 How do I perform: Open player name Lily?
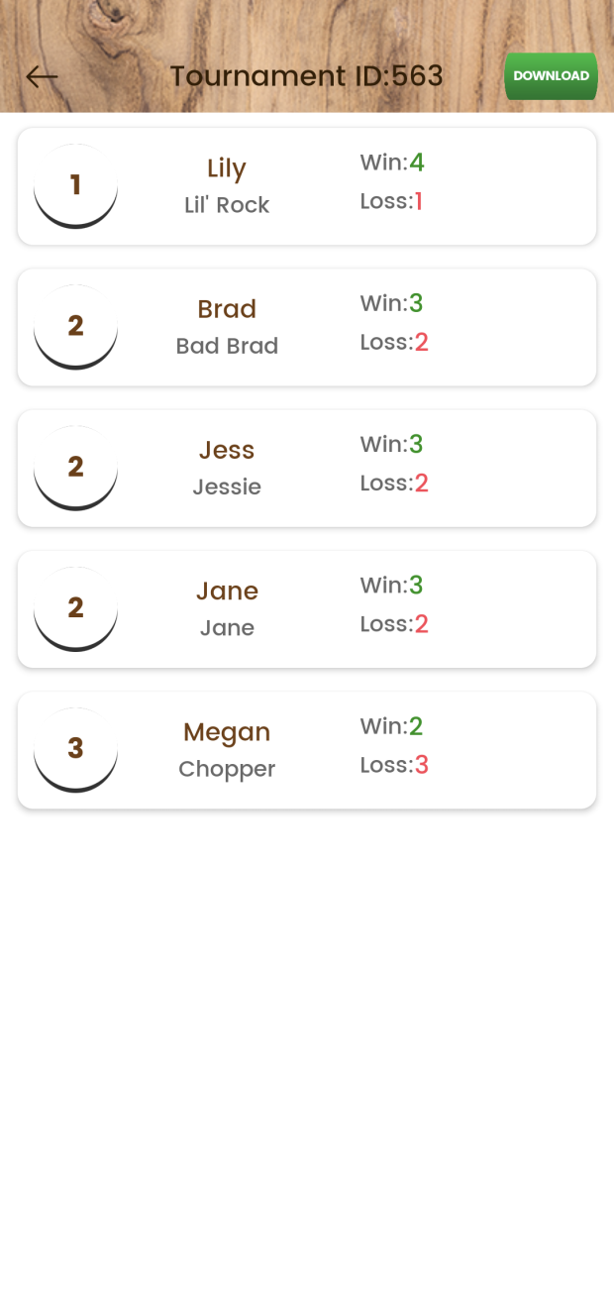pyautogui.click(x=227, y=168)
